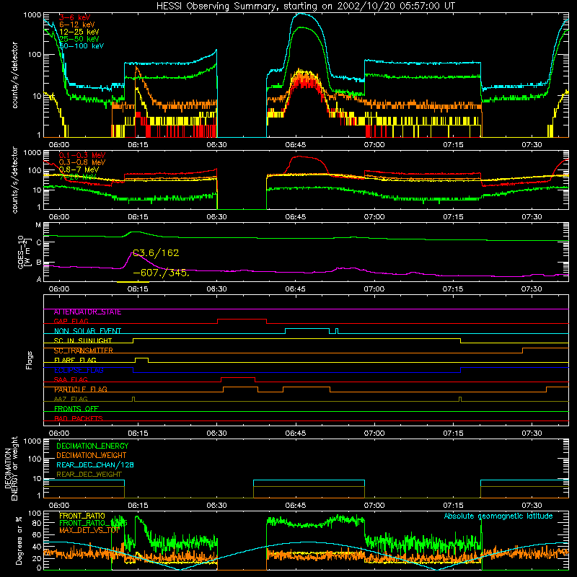The width and height of the screenshot is (577, 577).
Task: Select the orange 6-12 keV legend label
Action: click(x=77, y=25)
